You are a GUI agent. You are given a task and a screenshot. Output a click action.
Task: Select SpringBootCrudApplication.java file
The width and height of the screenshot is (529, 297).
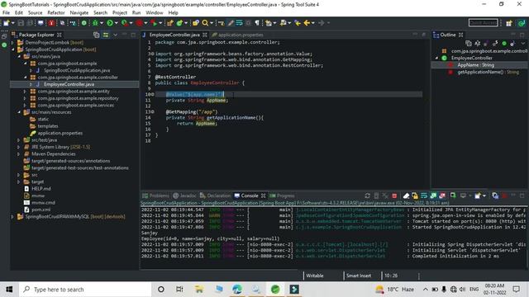click(77, 70)
